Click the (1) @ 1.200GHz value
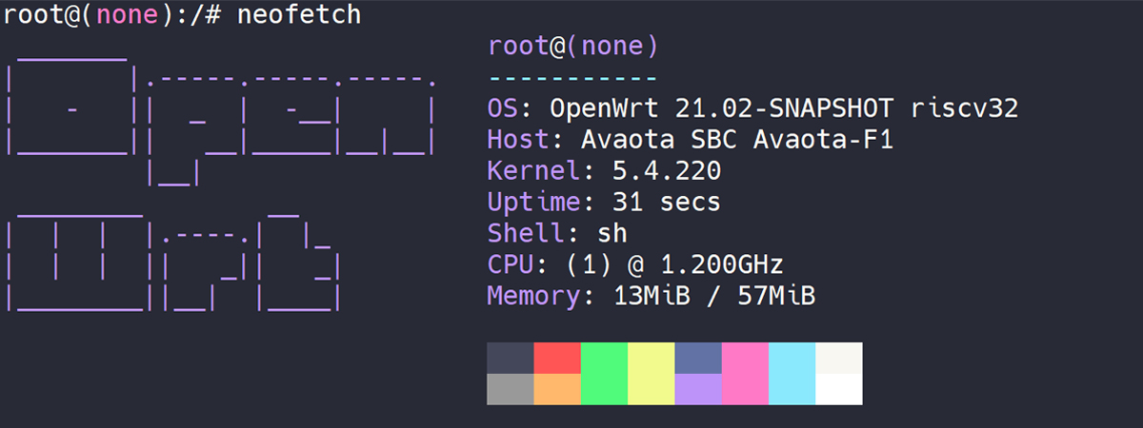 674,265
